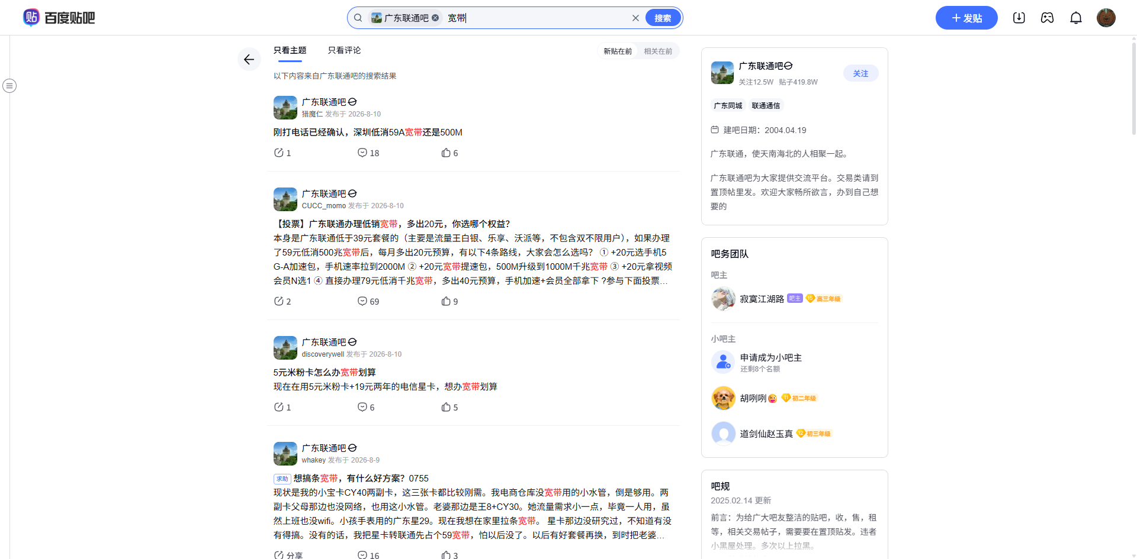Click the search magnifier icon
The height and width of the screenshot is (559, 1137).
(358, 18)
